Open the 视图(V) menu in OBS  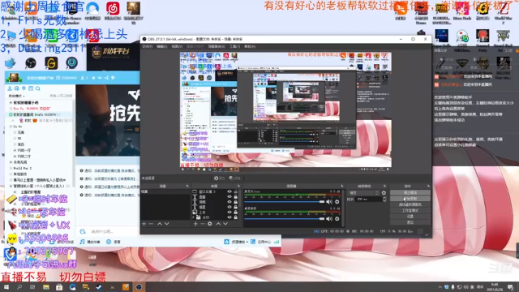177,47
